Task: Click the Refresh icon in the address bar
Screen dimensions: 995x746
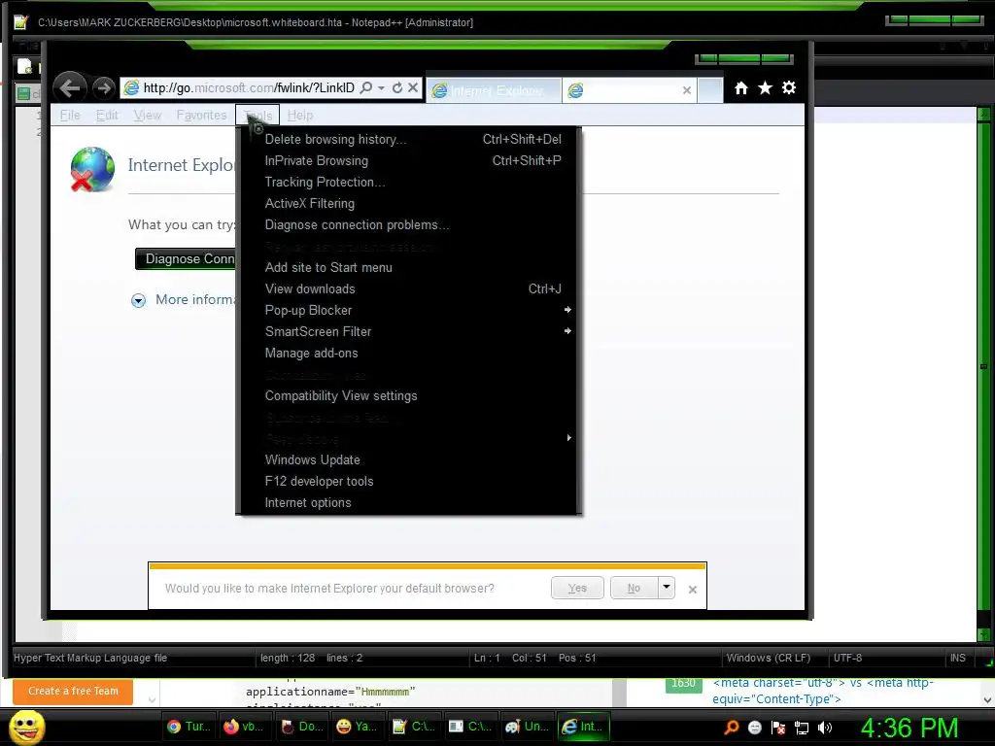Action: [397, 87]
